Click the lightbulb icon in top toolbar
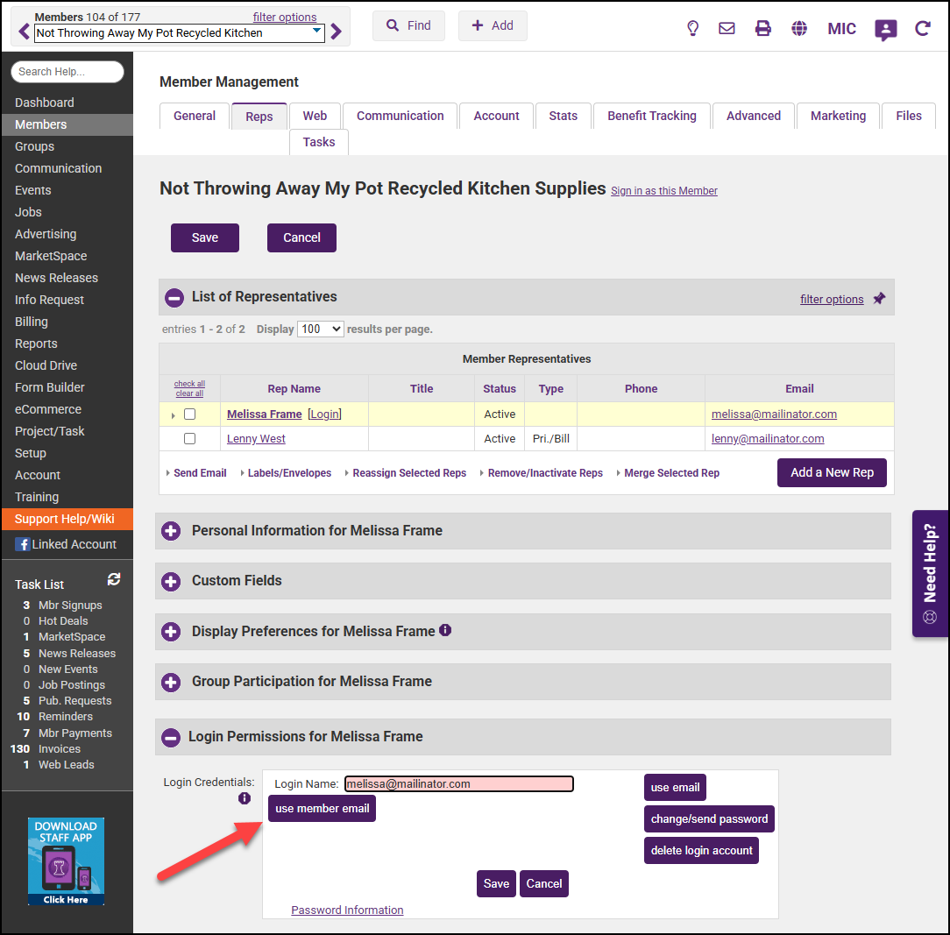950x935 pixels. (692, 28)
